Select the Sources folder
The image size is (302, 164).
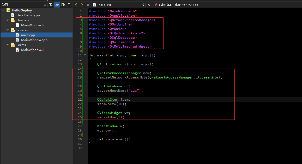click(x=22, y=30)
